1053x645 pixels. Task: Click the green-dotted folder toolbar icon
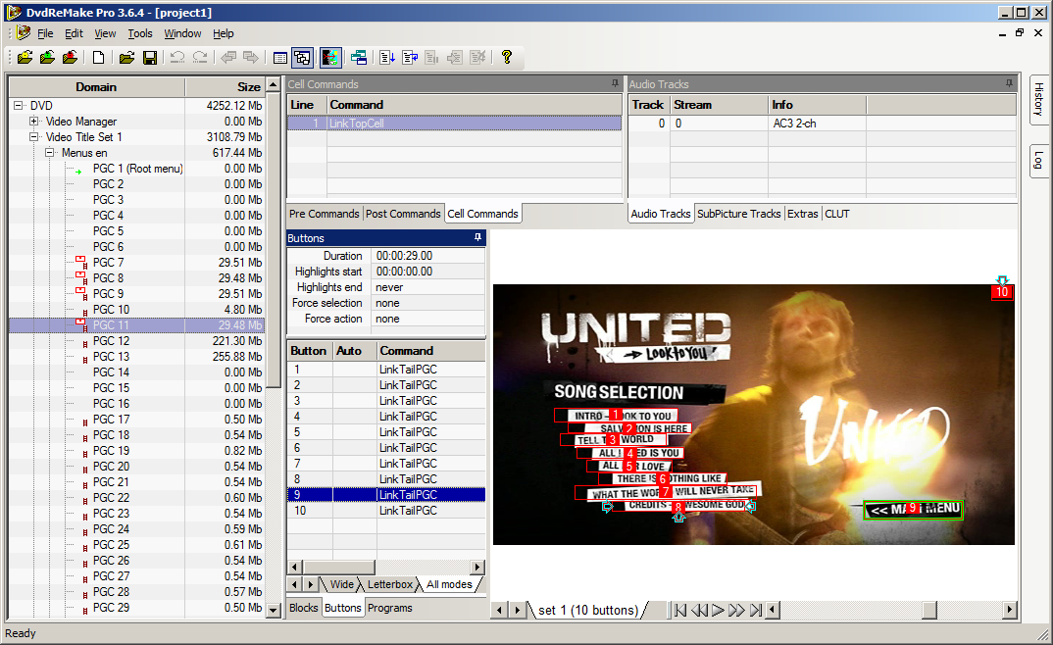pyautogui.click(x=47, y=58)
